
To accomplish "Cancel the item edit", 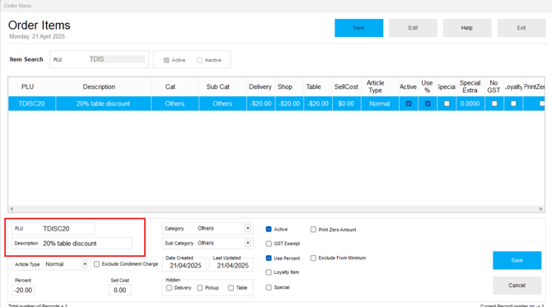I will pos(517,286).
